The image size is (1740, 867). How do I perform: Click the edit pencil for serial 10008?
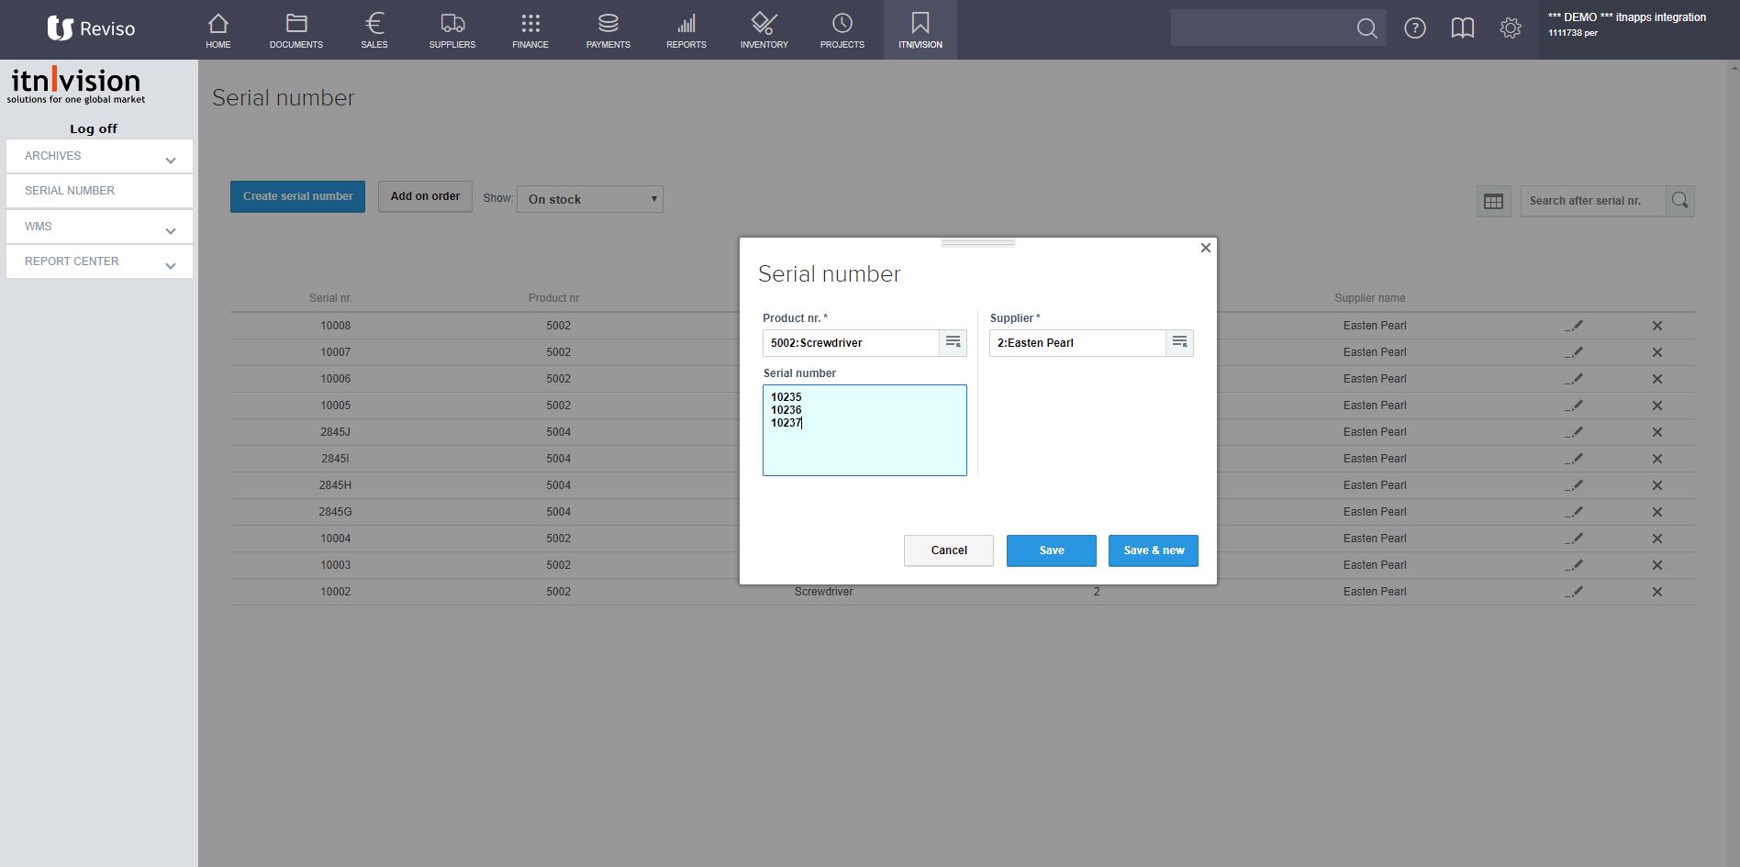pos(1574,326)
